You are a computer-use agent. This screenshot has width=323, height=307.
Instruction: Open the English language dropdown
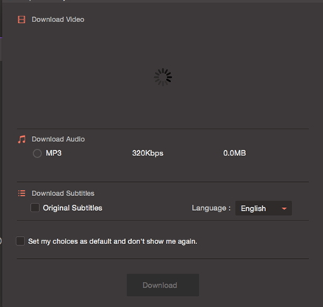tap(264, 209)
